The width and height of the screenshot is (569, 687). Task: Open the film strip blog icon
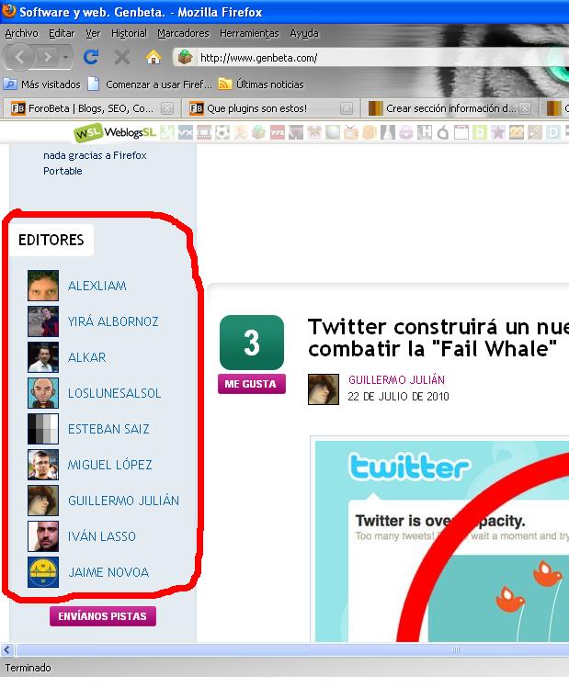[x=204, y=132]
